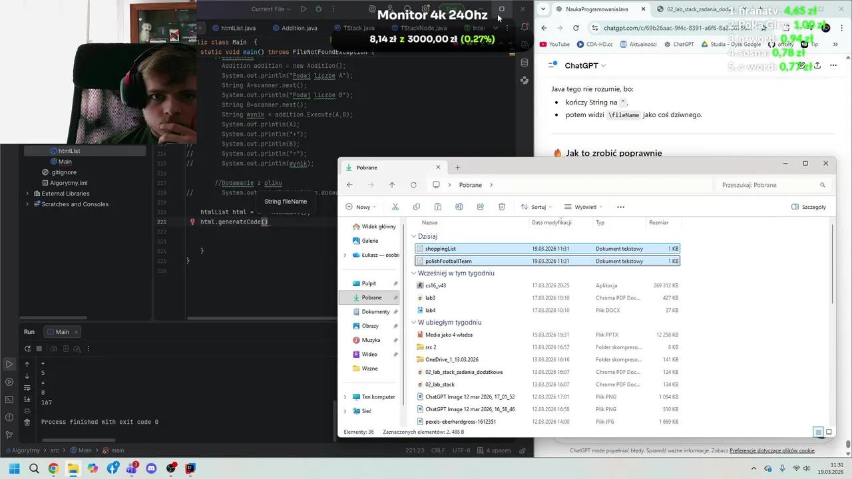
Task: Open the Sortuj dropdown
Action: (x=538, y=207)
